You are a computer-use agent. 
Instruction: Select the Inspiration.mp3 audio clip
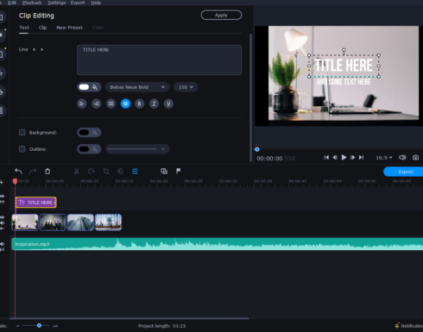pyautogui.click(x=217, y=244)
